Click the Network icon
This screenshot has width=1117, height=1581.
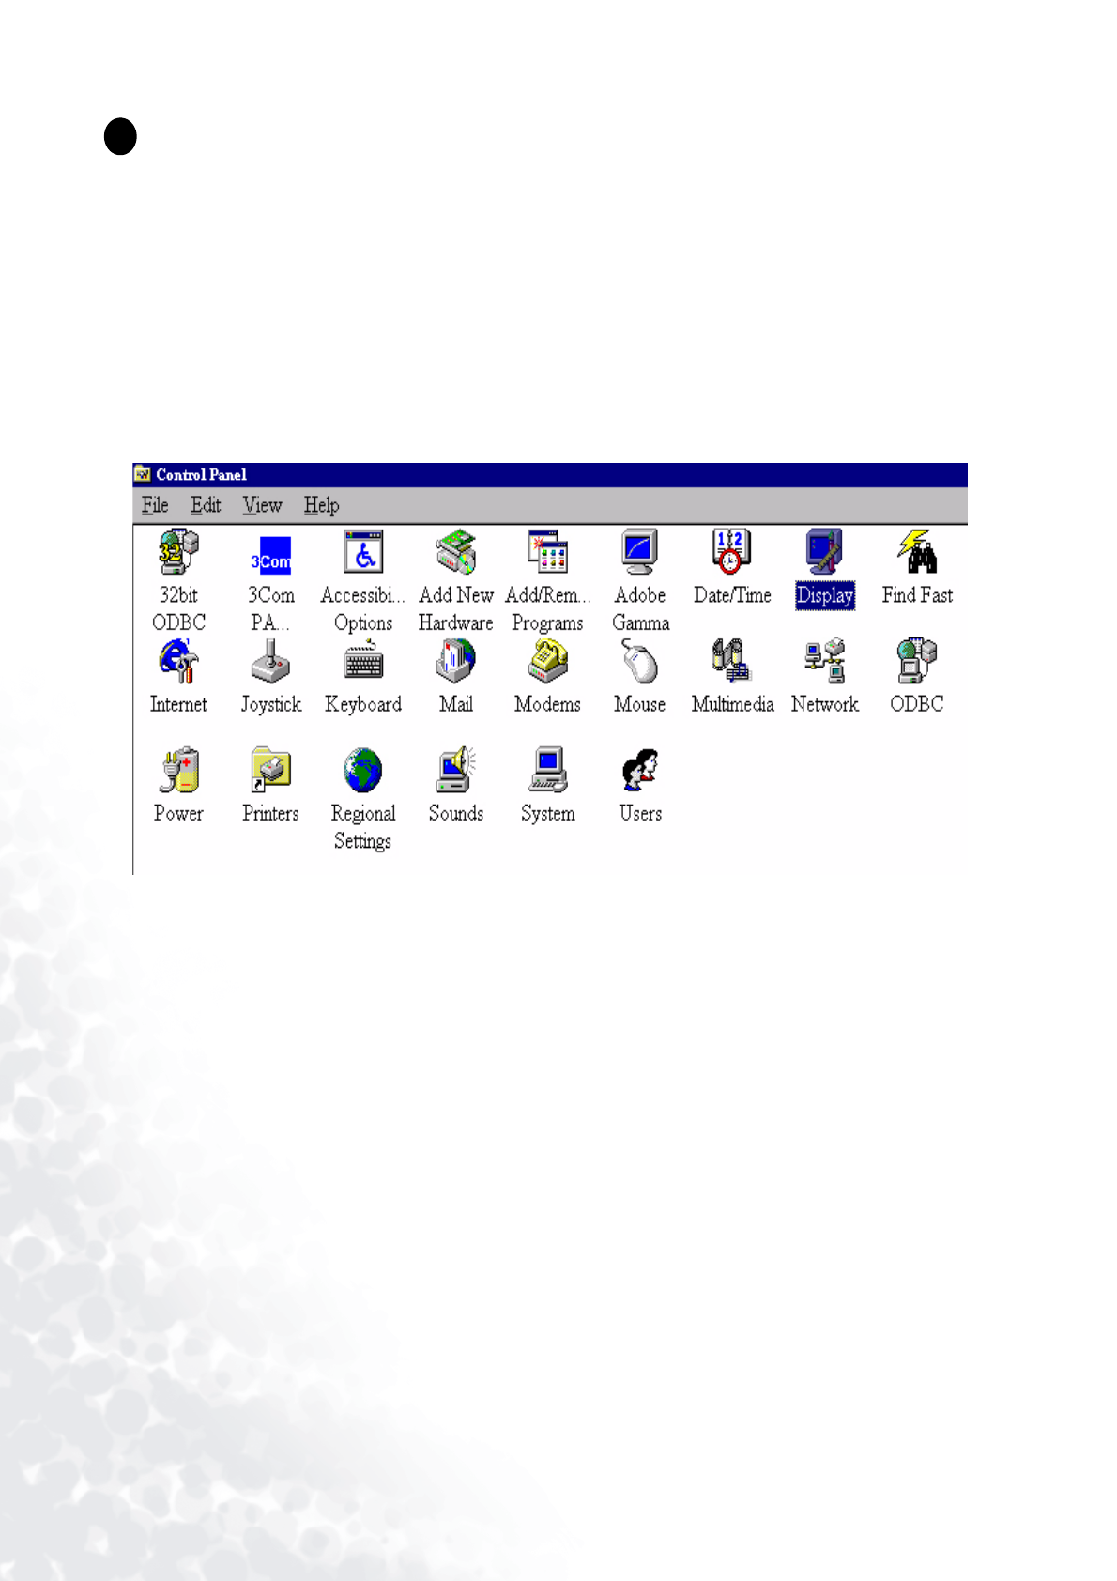(824, 661)
